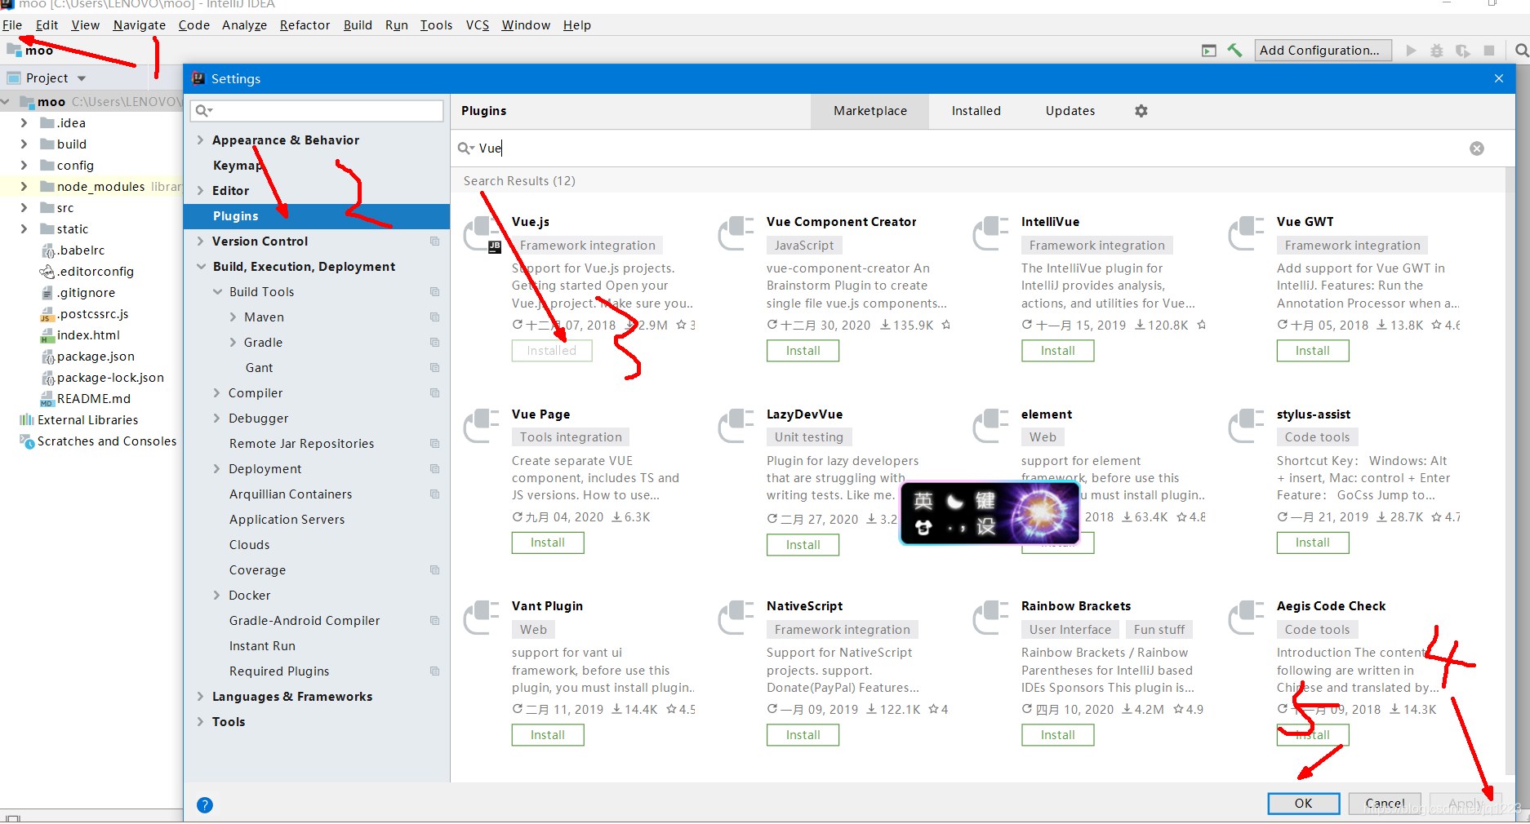This screenshot has height=824, width=1530.
Task: Click the Build project hammer icon
Action: 1234,51
